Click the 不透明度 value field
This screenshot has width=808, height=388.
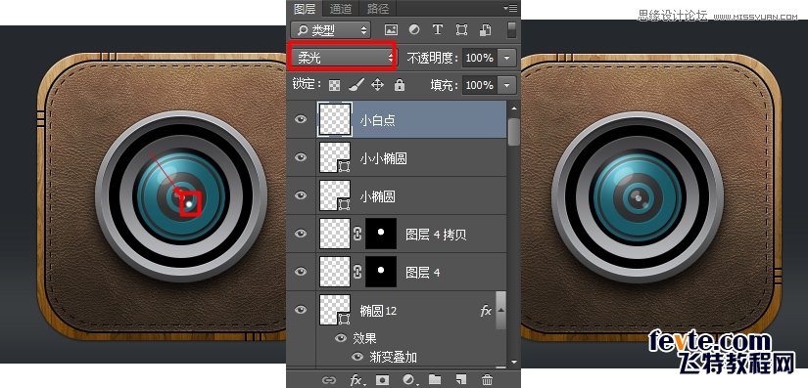(x=480, y=58)
